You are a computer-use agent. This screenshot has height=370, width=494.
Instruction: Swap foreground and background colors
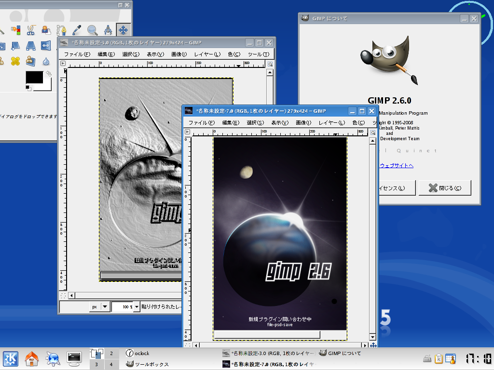click(x=49, y=73)
